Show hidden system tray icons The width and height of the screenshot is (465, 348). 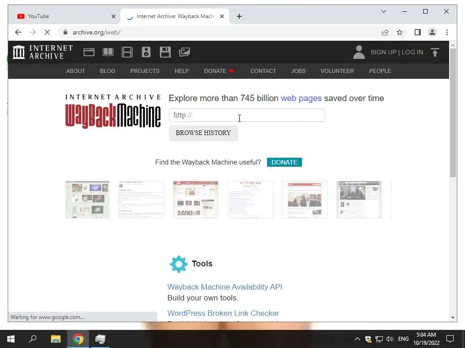pos(357,339)
